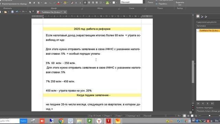The height and width of the screenshot is (124, 220).
Task: Go to previous heading in navigator
Action: pyautogui.click(x=203, y=103)
